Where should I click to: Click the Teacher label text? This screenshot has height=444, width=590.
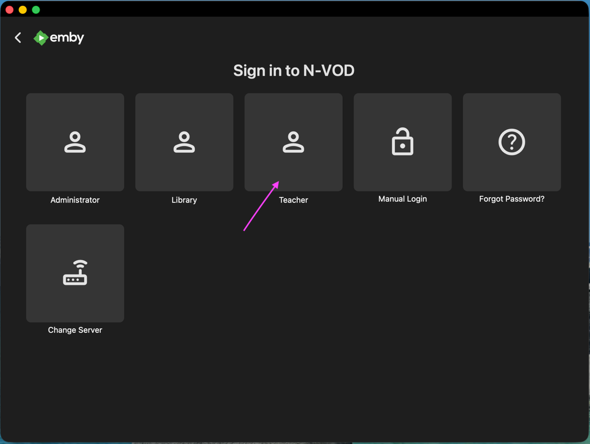click(x=293, y=200)
